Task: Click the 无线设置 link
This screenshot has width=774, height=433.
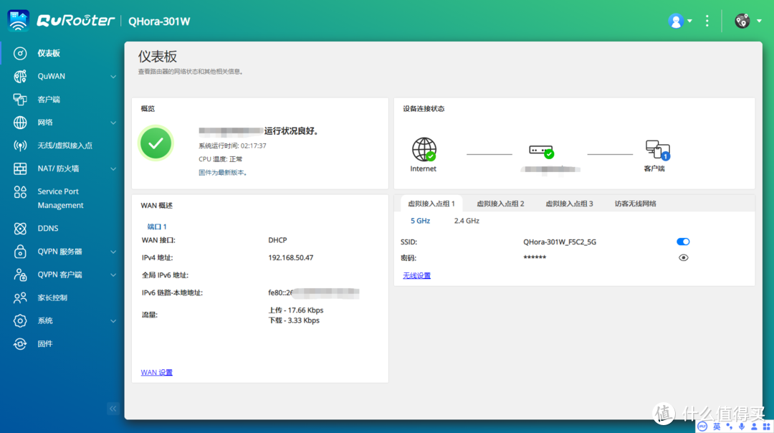Action: pos(416,275)
